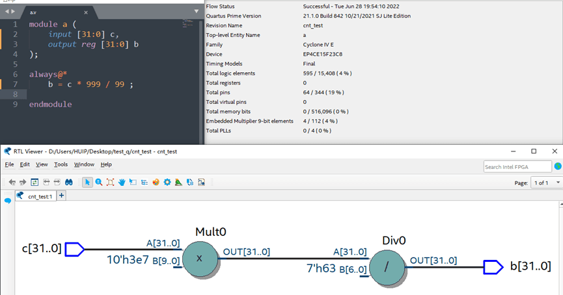Toggle the Netlist Navigator tree icon
Screen dimensions: 563x295
tap(144, 183)
